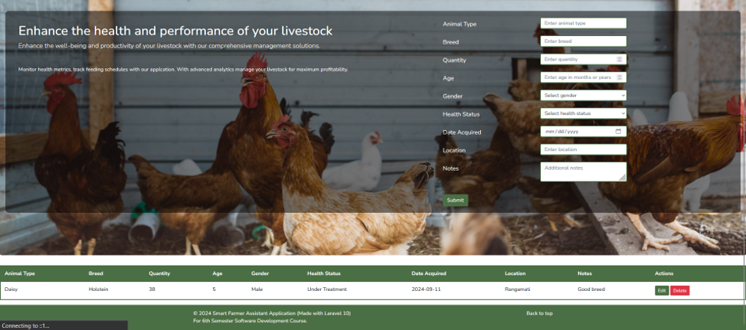Open the calendar picker icon in Date Acquired
This screenshot has height=330, width=746.
coord(618,132)
